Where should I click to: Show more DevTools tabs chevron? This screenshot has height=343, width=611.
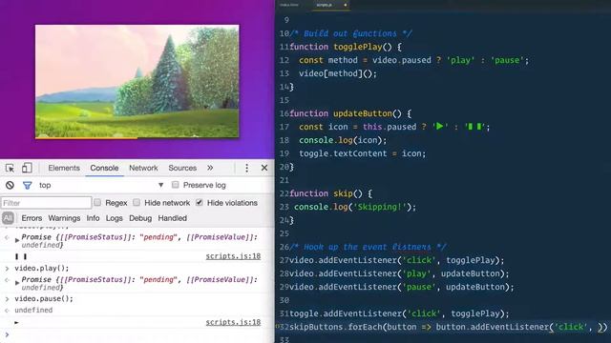[x=210, y=168]
